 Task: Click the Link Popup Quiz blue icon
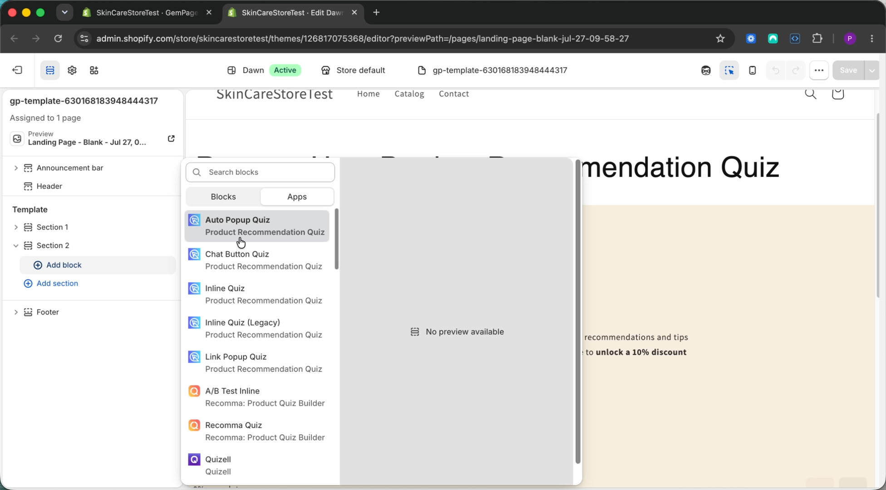[x=194, y=357]
